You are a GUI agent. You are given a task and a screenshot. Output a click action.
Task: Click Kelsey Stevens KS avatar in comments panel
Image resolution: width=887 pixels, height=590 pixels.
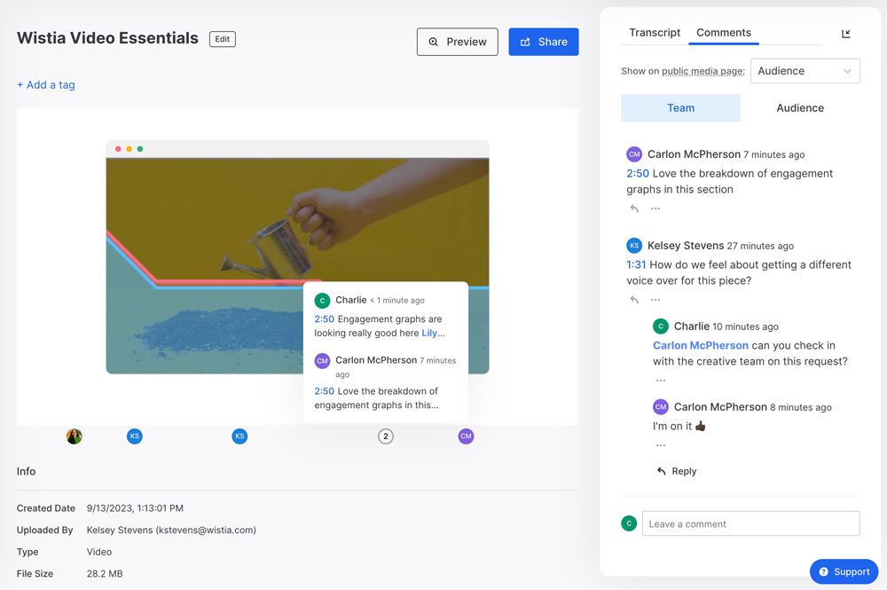(x=634, y=246)
